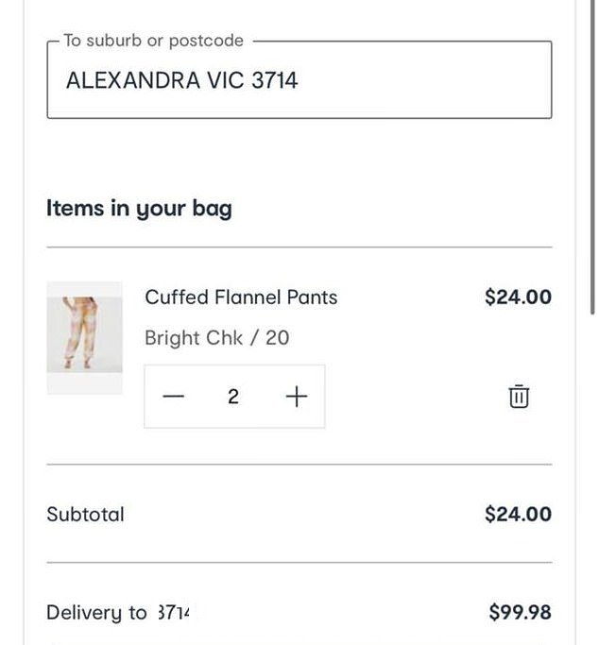
Task: Select the Bright Chk / 20 variant text
Action: (216, 338)
